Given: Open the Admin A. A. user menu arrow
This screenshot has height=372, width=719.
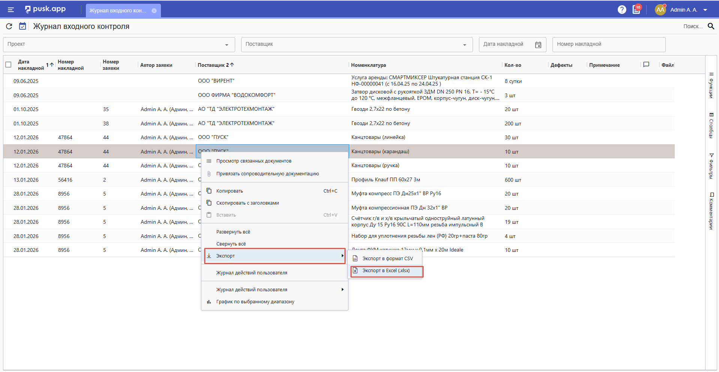Looking at the screenshot, I should click(705, 10).
